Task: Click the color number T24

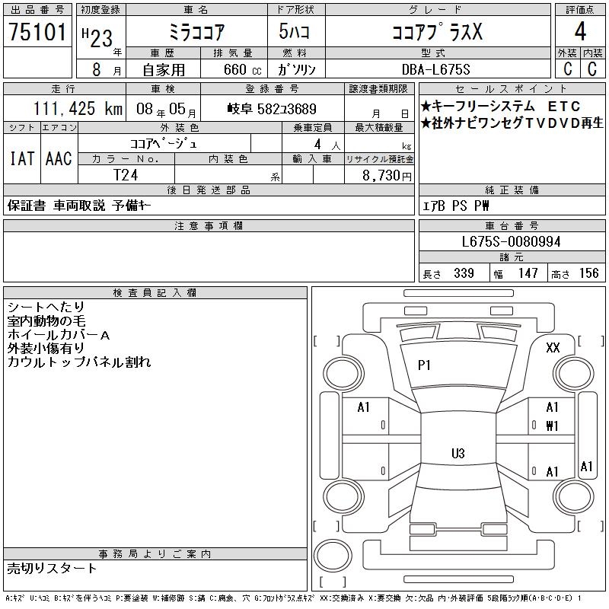Action: click(126, 175)
